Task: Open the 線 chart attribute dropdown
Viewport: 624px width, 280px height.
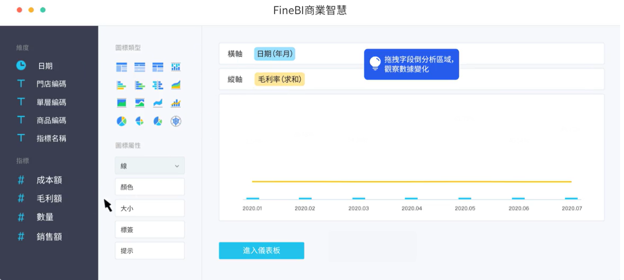Action: point(149,166)
